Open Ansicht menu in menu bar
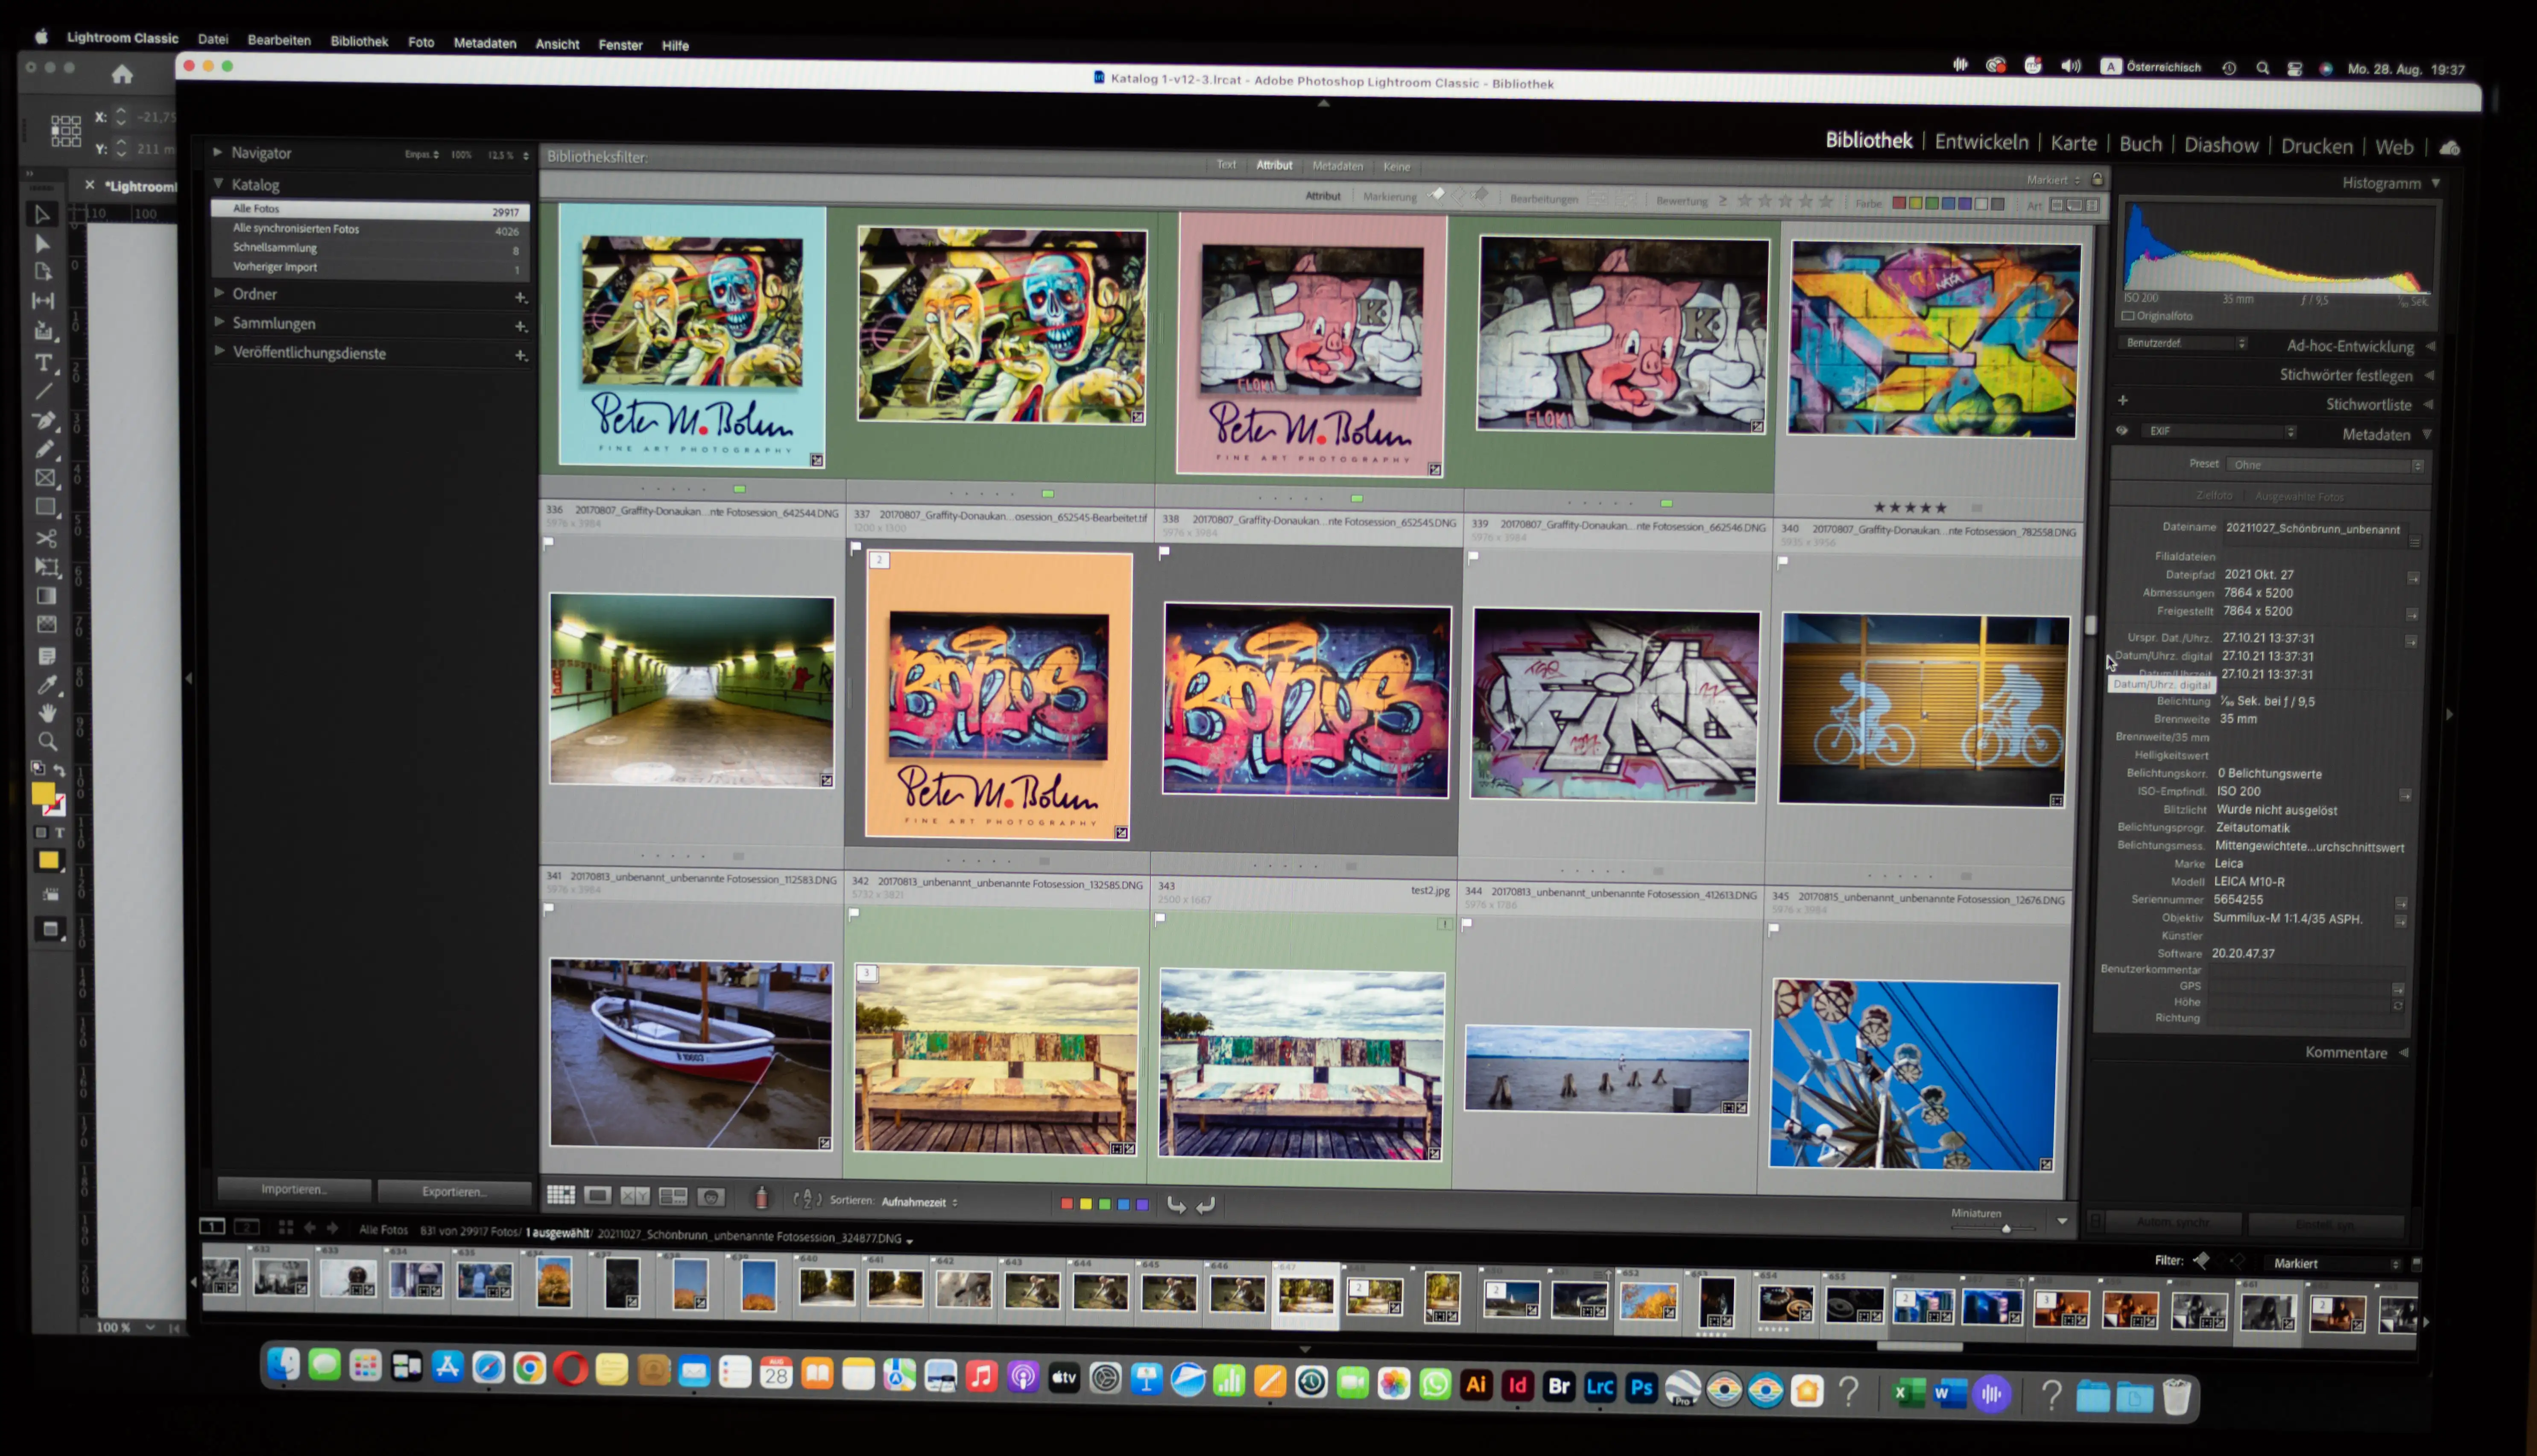Screen dimensions: 2537x1456 coord(557,44)
